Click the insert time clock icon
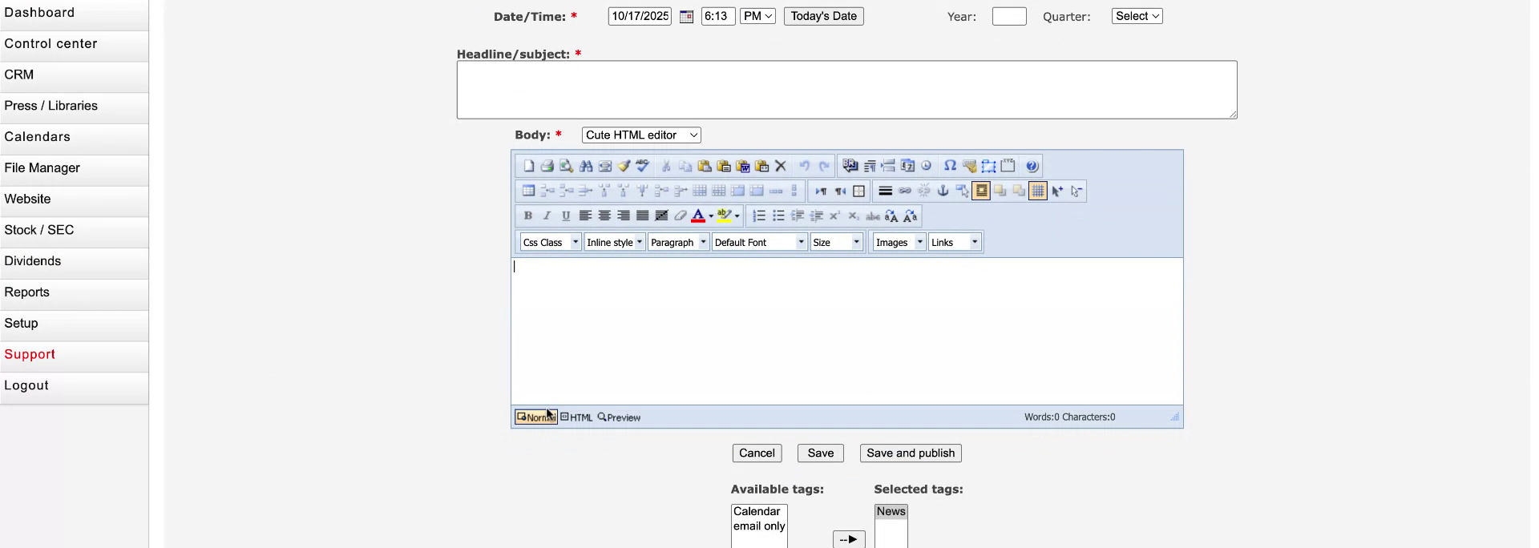The height and width of the screenshot is (548, 1539). click(x=927, y=166)
